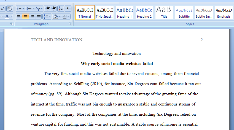This screenshot has height=130, width=234.
Task: Click the Paragraph group label
Action: point(41,24)
